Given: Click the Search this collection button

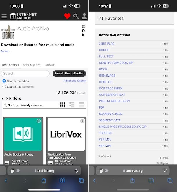Looking at the screenshot, I should 69,73.
